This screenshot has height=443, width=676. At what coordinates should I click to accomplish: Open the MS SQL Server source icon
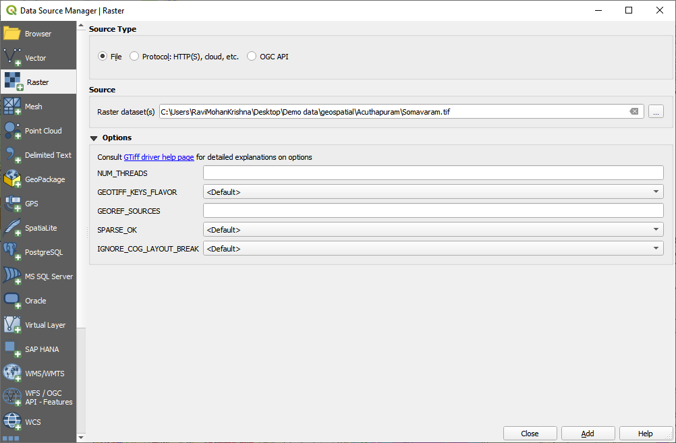tap(12, 276)
